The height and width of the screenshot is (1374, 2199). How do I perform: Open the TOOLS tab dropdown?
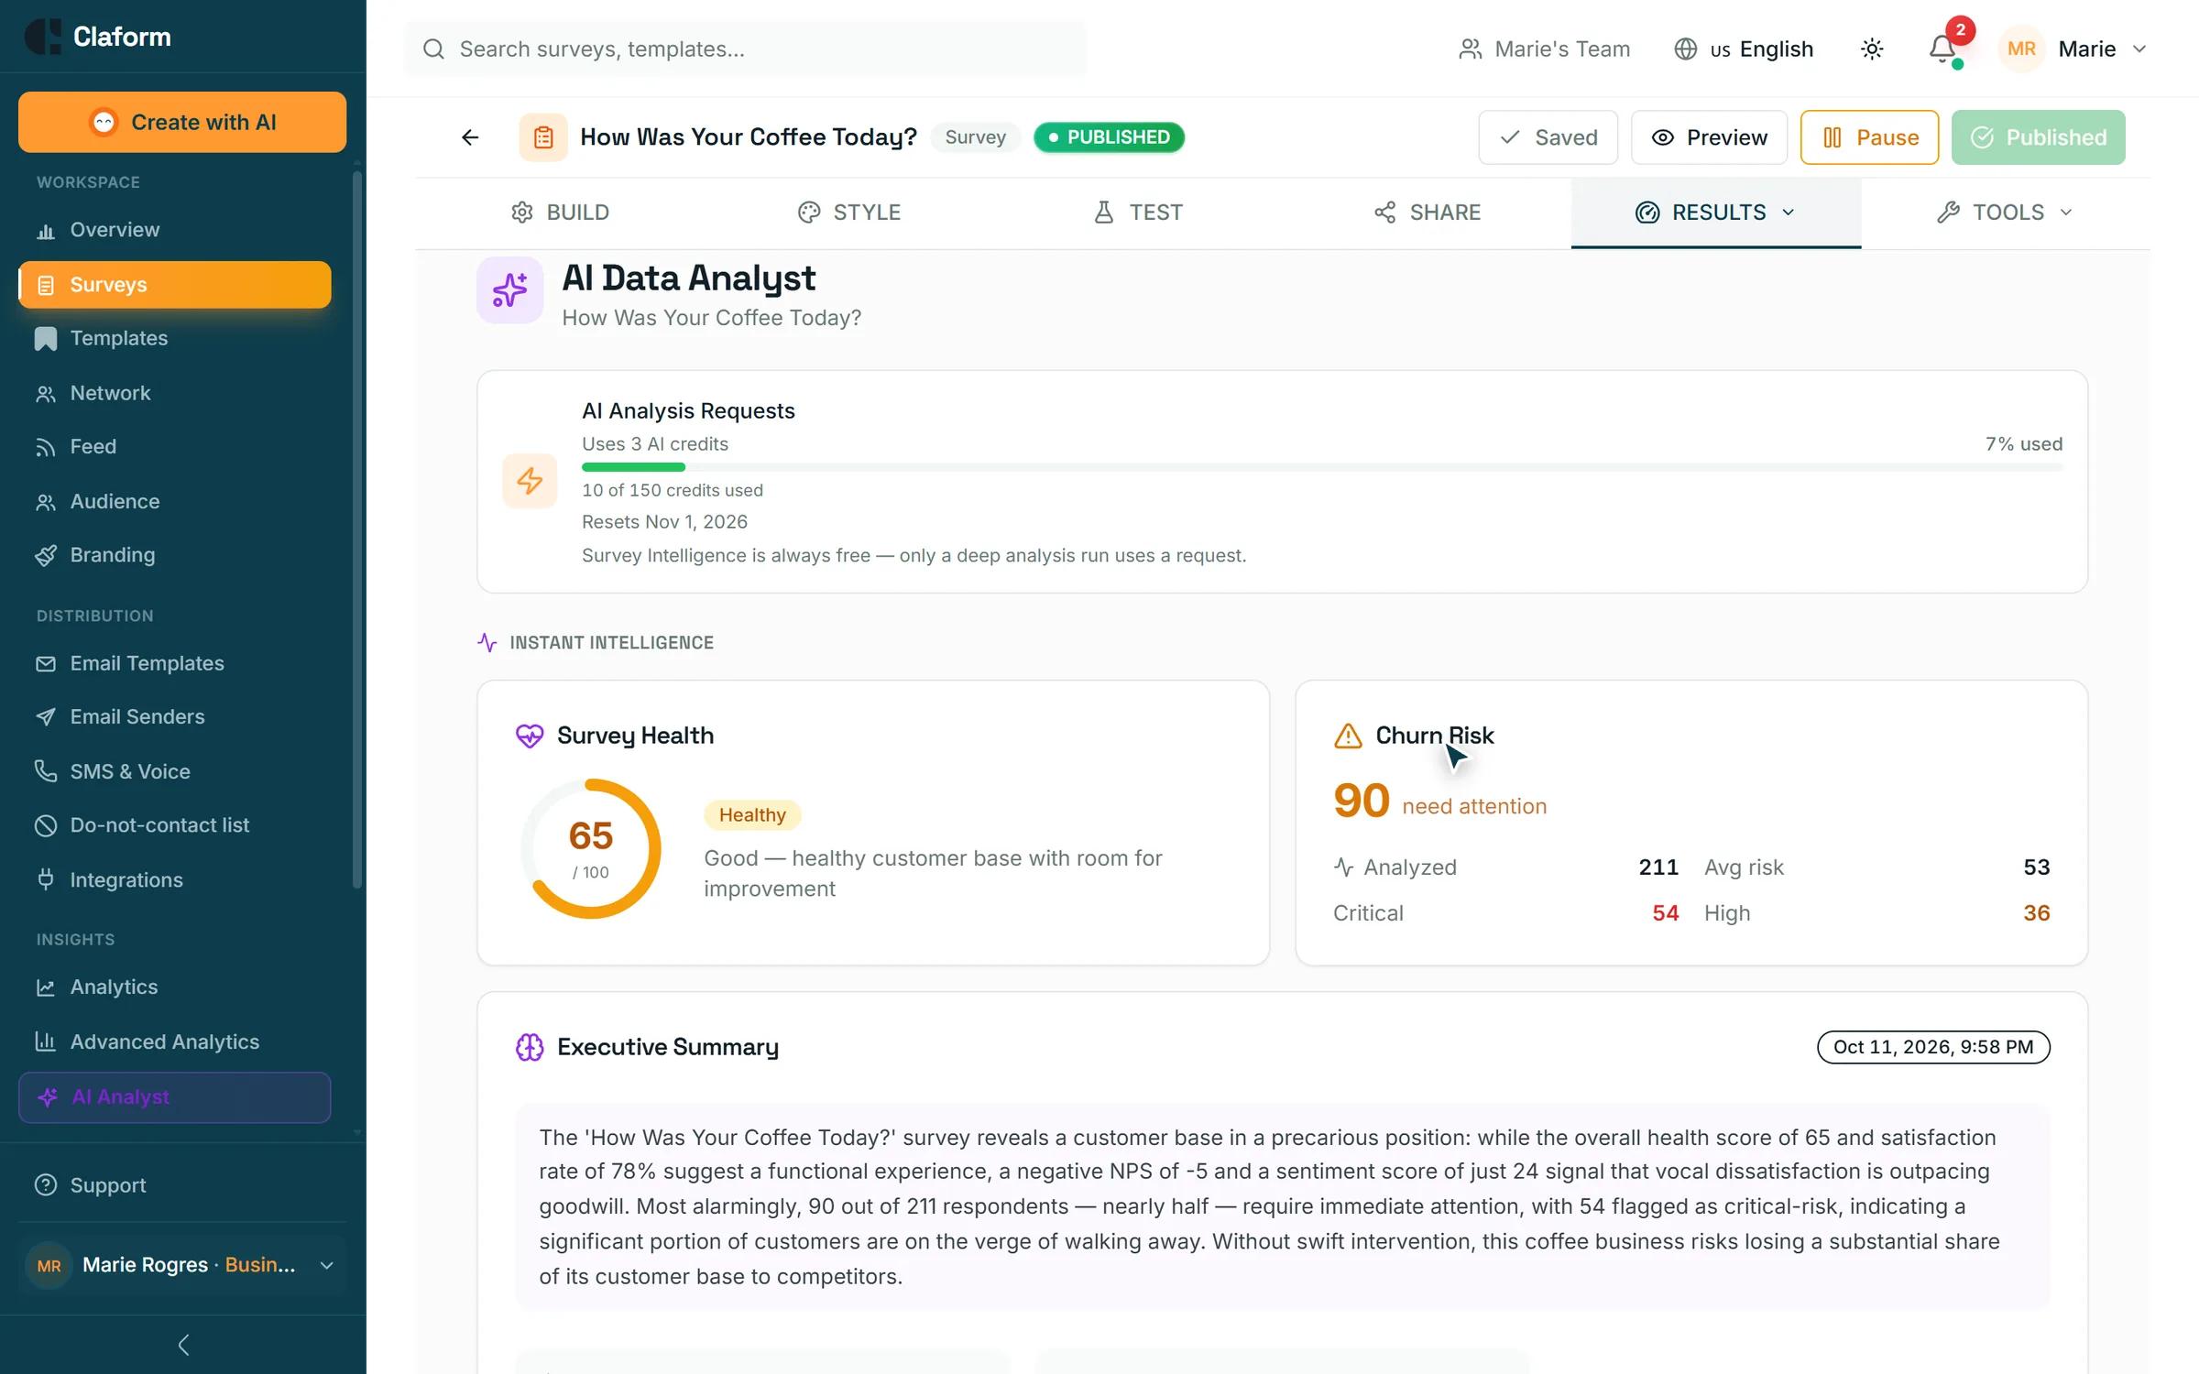[2005, 213]
